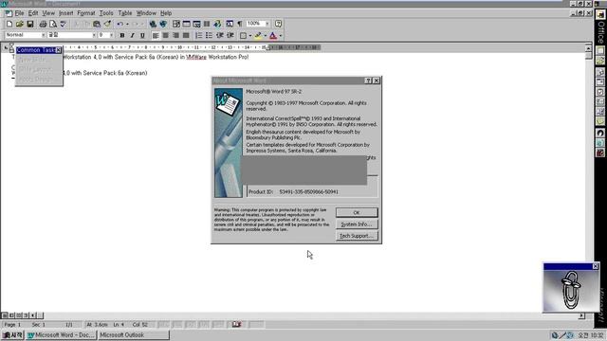607x341 pixels.
Task: Toggle Underline formatting
Action: pyautogui.click(x=142, y=36)
